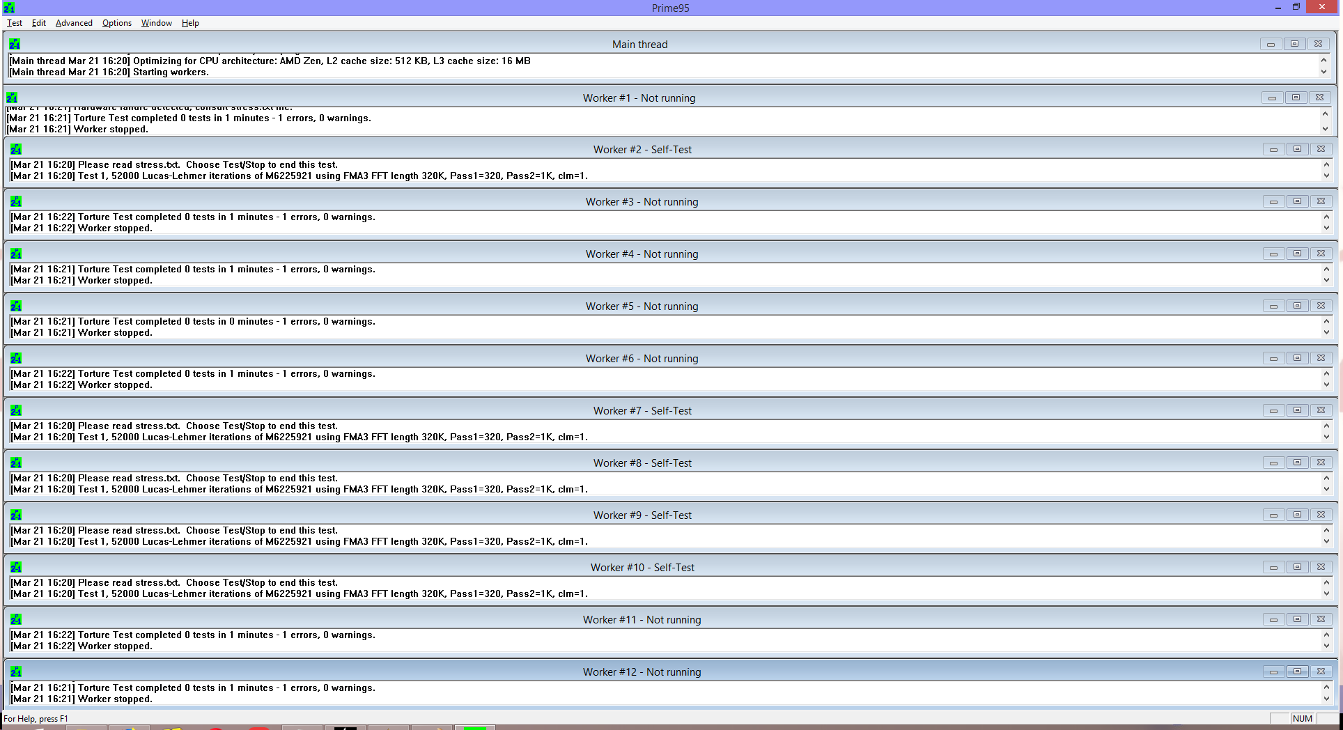1343x730 pixels.
Task: Open the Help menu
Action: point(190,23)
